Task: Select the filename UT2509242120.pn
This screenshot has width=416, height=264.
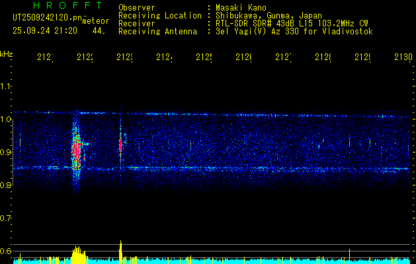Action: coord(47,18)
